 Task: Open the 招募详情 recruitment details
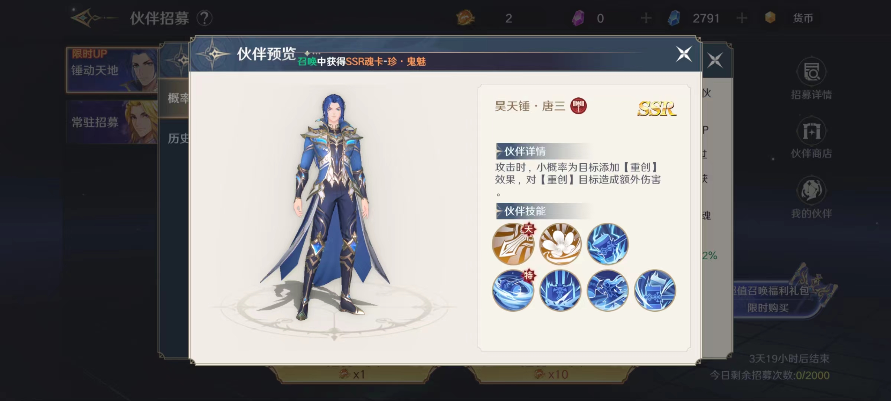tap(812, 79)
